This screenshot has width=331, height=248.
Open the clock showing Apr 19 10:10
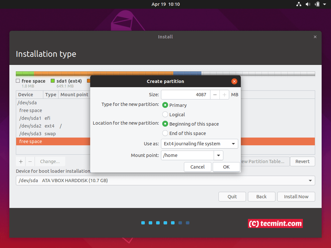tap(165, 4)
